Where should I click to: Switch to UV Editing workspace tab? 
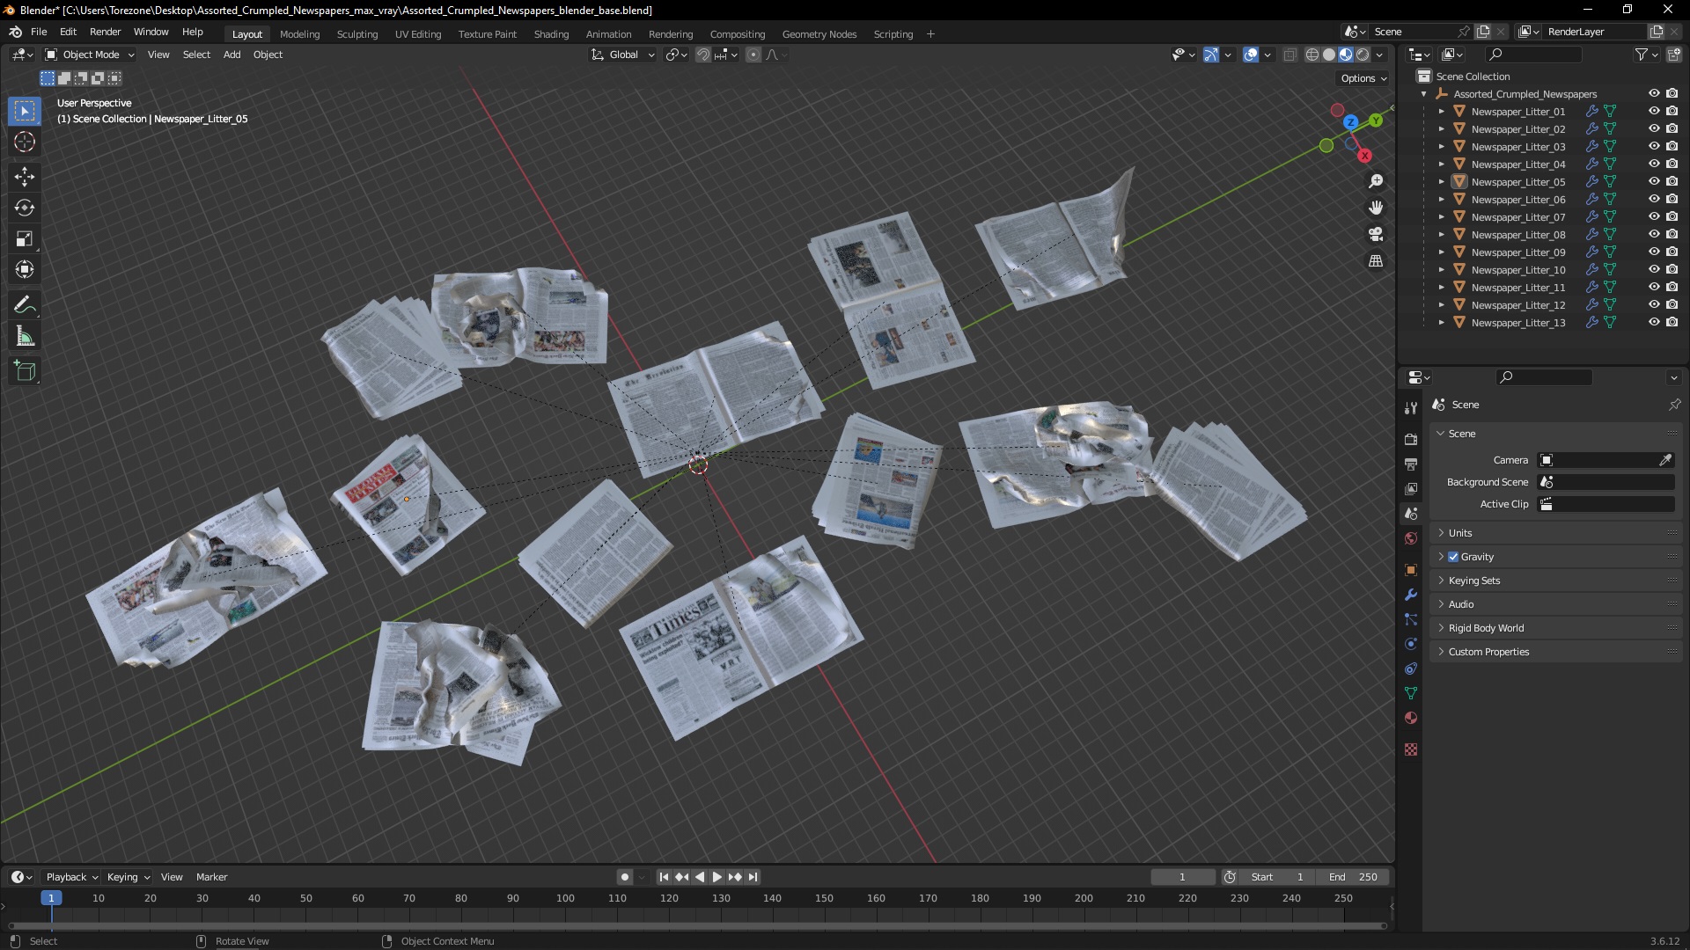[417, 34]
